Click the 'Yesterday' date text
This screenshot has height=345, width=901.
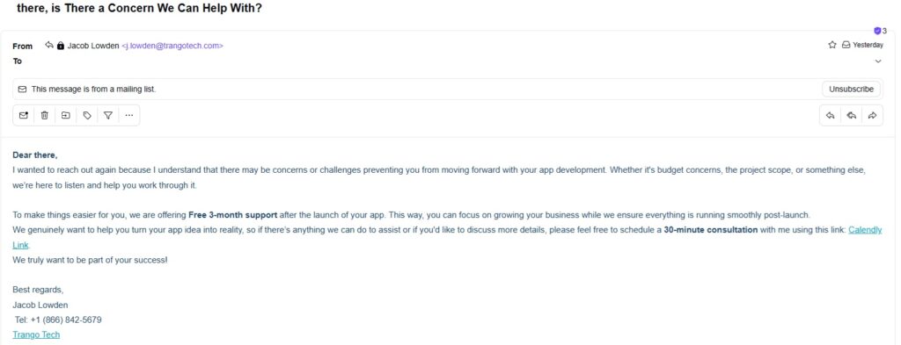868,45
